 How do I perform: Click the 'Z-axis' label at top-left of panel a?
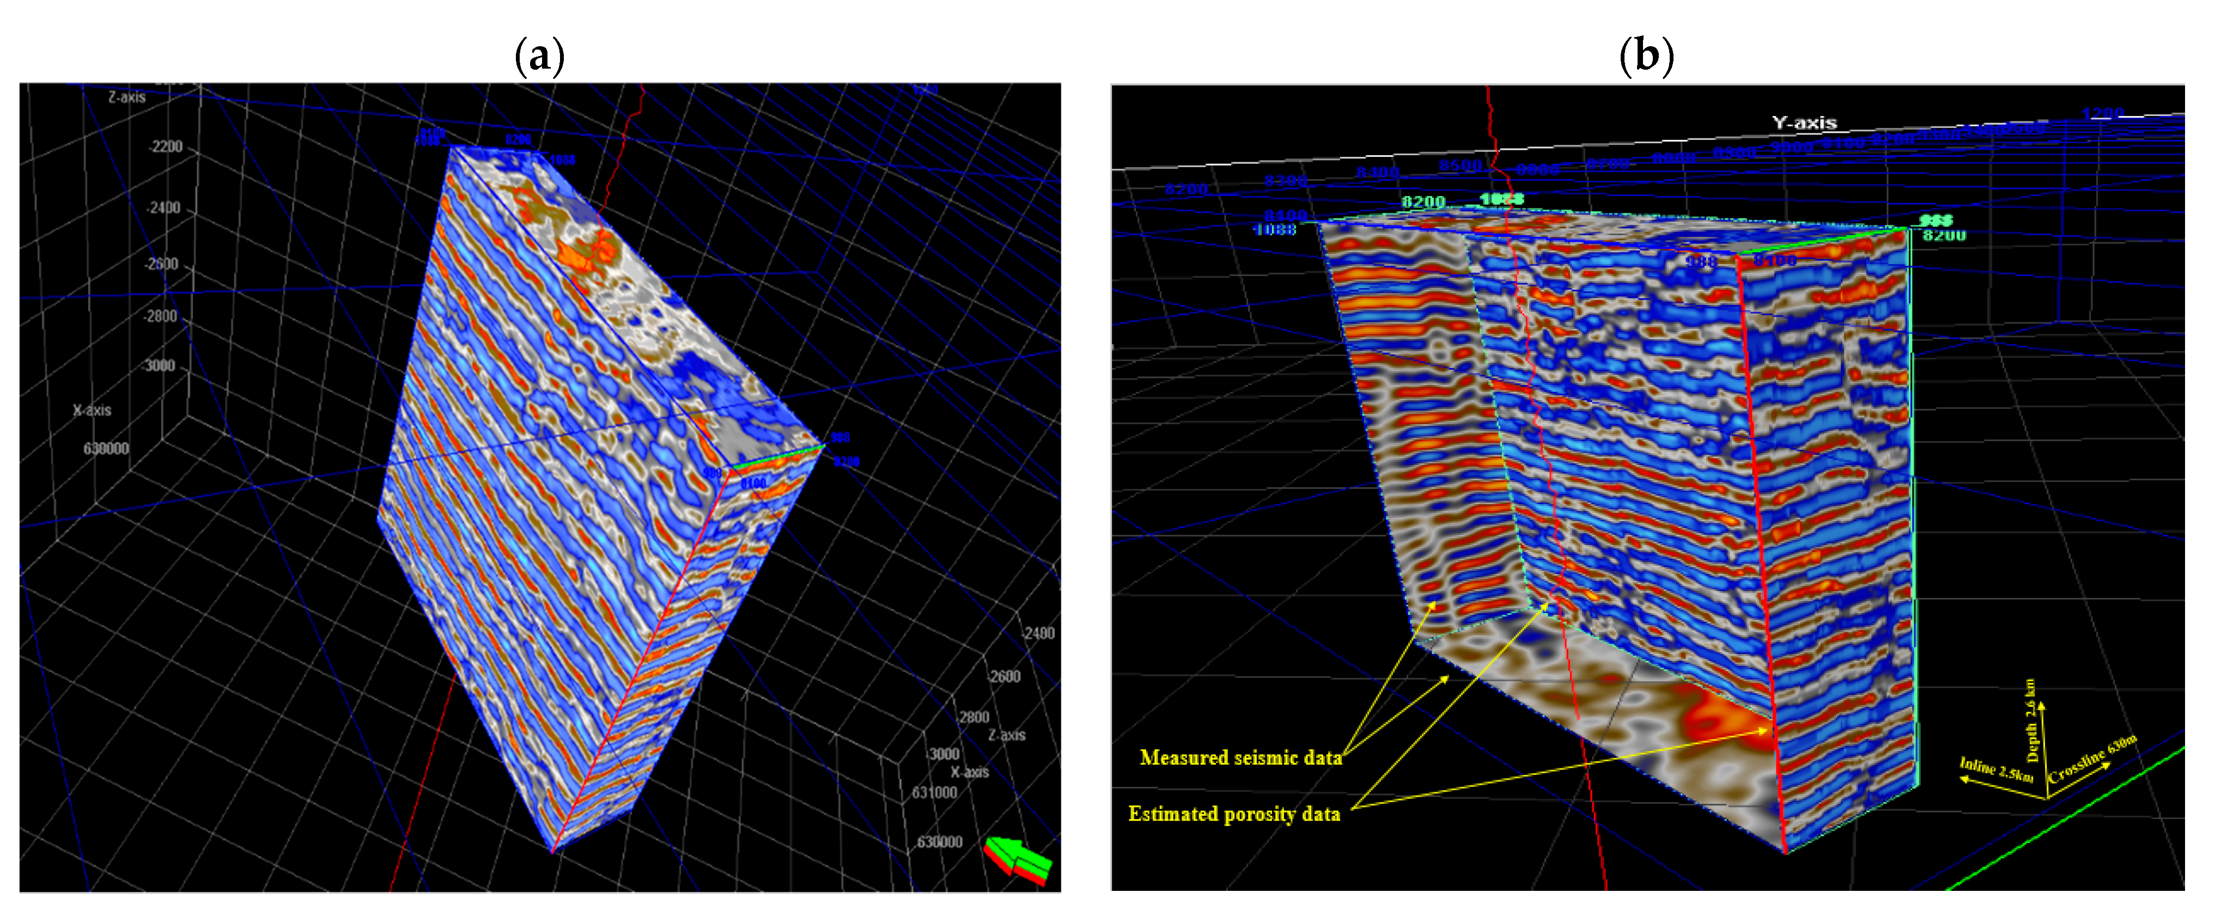tap(126, 97)
